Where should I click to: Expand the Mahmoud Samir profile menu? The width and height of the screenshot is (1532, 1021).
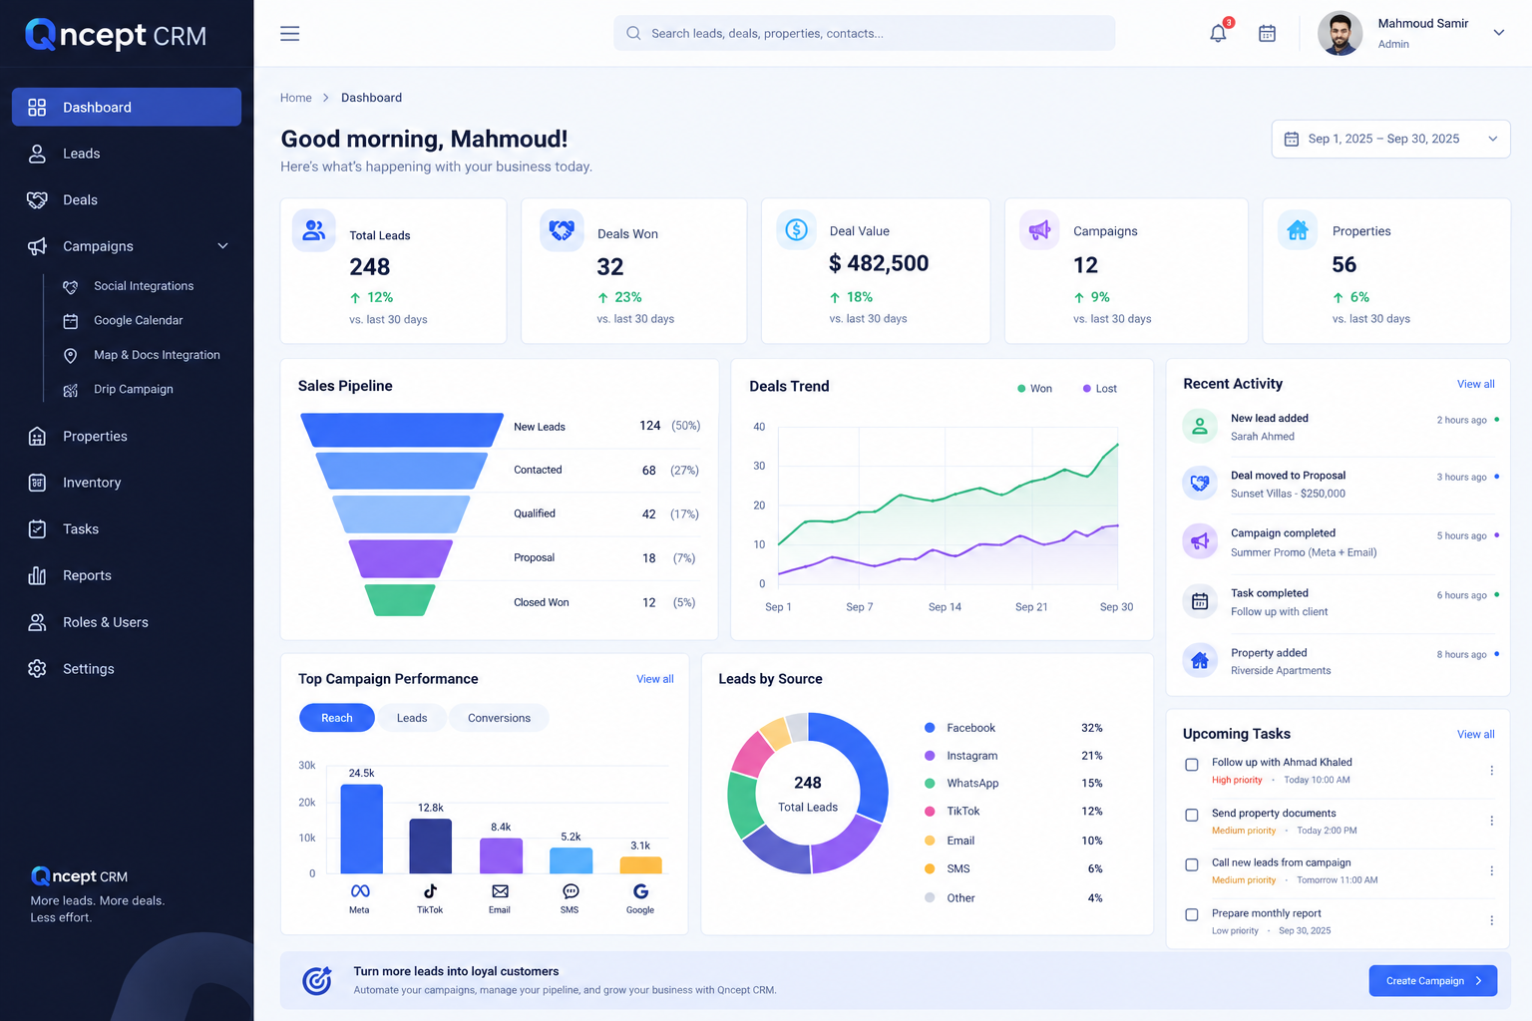(1498, 33)
